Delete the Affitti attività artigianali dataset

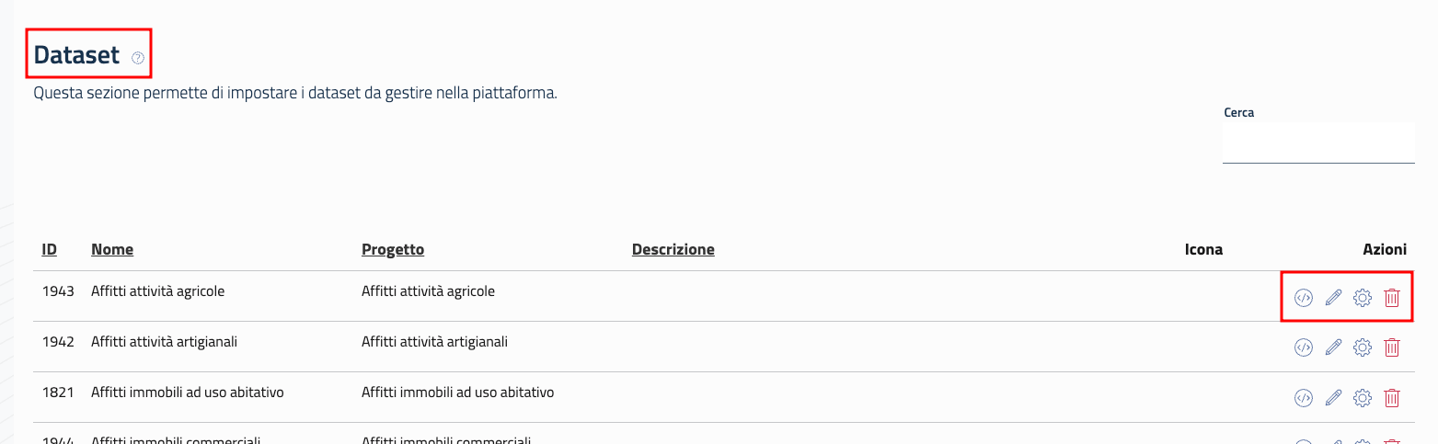(1392, 347)
